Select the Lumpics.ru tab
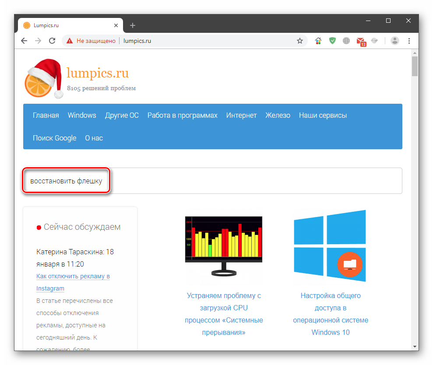This screenshot has width=433, height=365. pos(70,25)
